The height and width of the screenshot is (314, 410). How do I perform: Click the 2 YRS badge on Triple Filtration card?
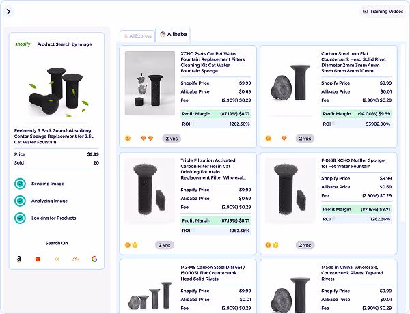[165, 245]
